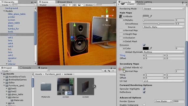
Task: Click the Hierarchy search field
Action: (x=23, y=5)
